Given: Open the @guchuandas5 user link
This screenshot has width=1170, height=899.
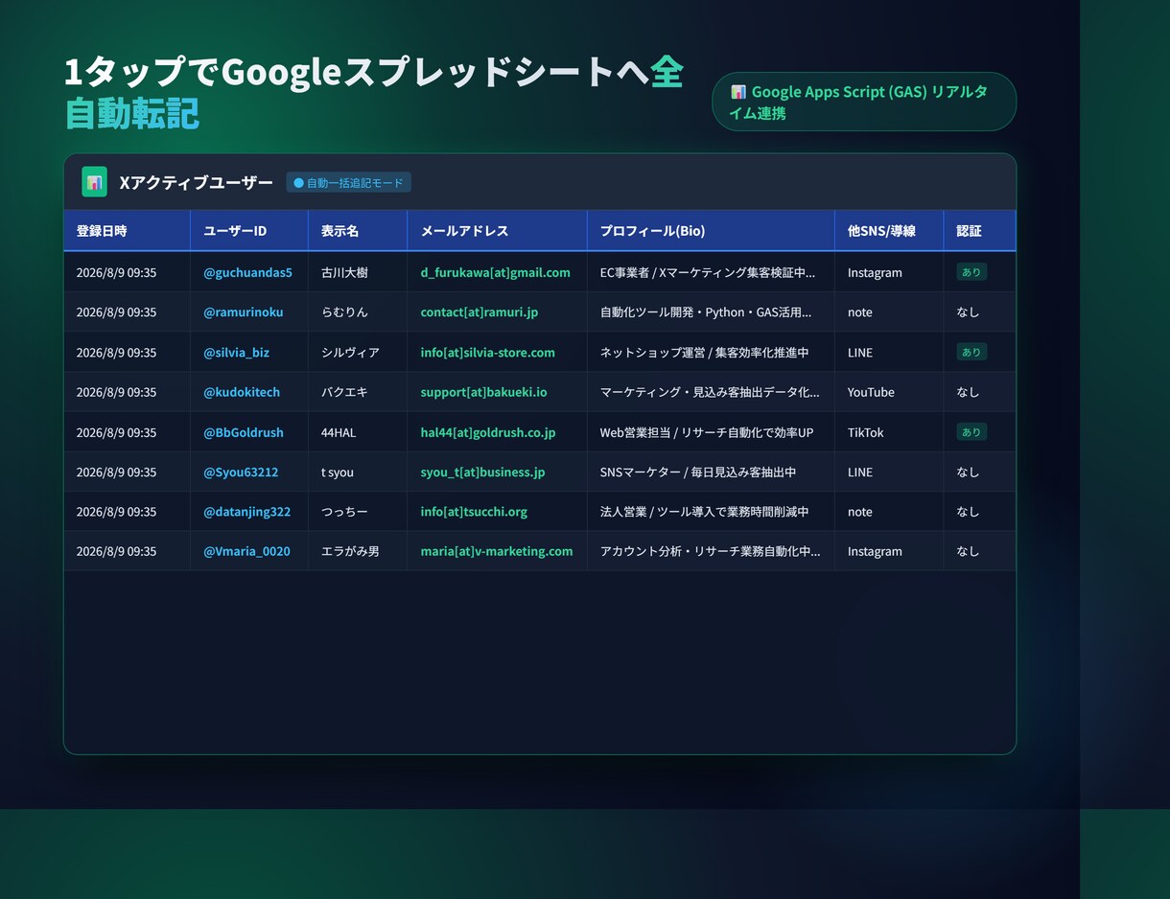Looking at the screenshot, I should pos(247,272).
